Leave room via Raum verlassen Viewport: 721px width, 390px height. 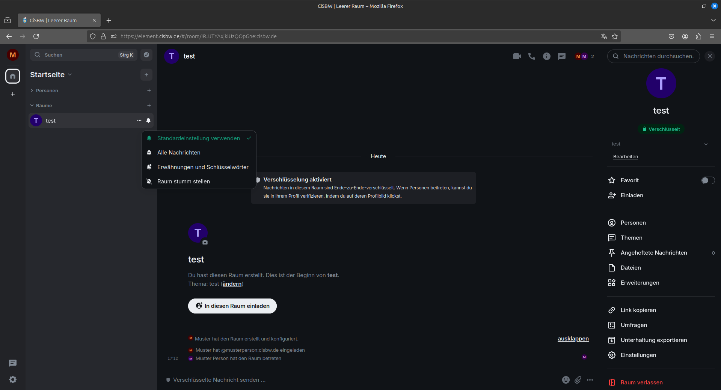[641, 382]
